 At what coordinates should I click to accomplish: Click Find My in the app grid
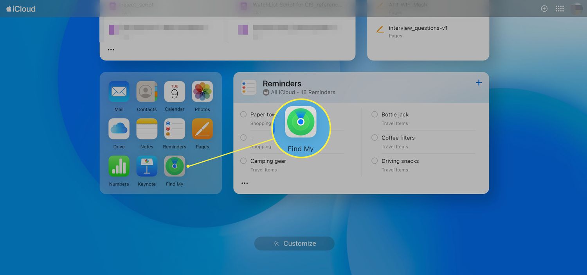(x=175, y=166)
